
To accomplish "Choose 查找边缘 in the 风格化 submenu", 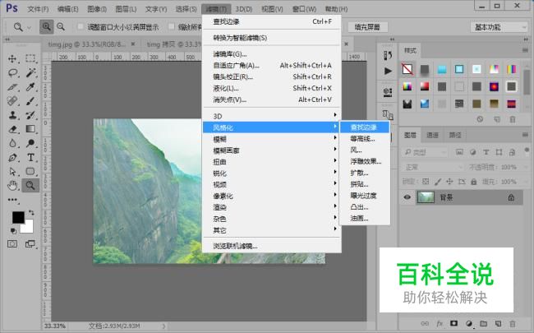I will tap(365, 127).
